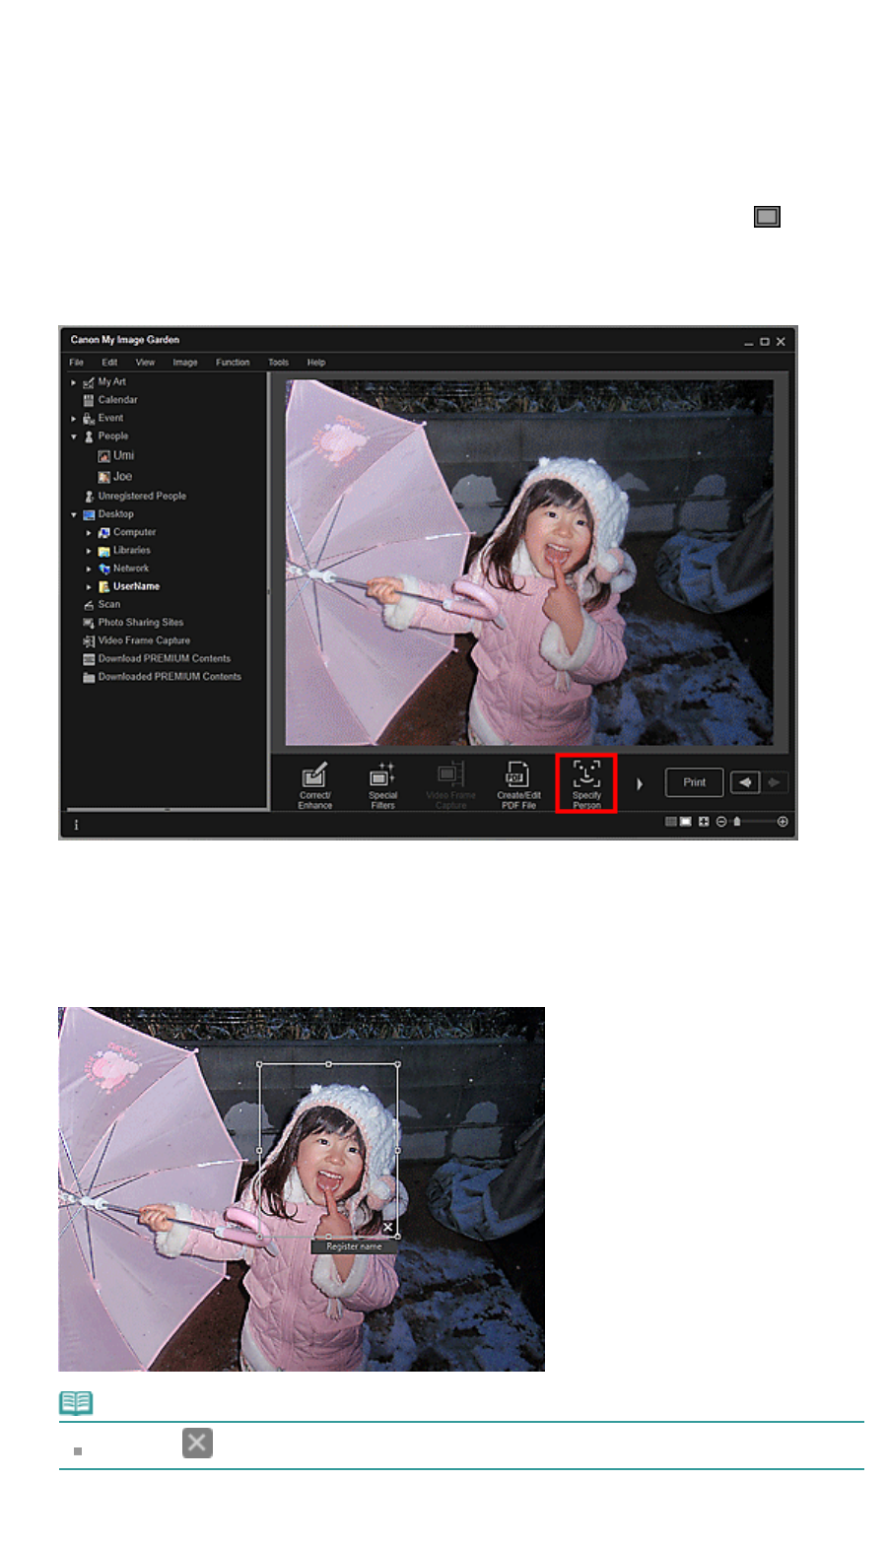Collapse the People node

[x=73, y=437]
